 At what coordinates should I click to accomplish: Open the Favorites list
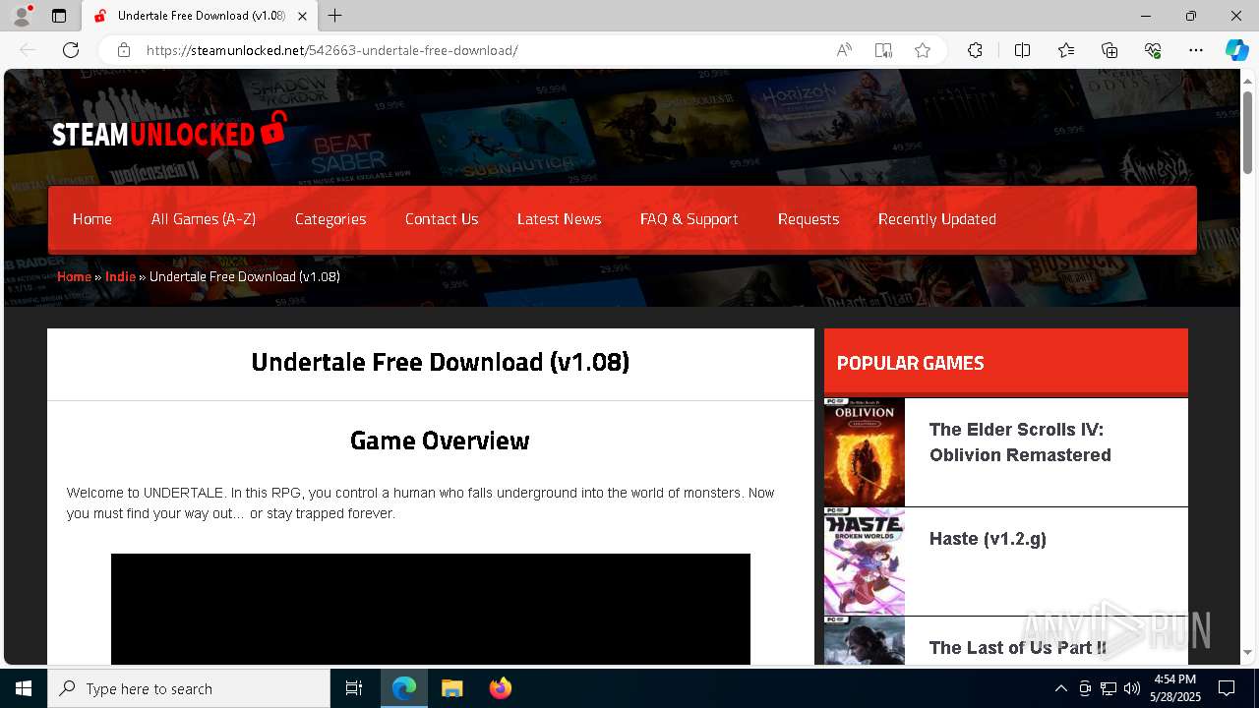[1066, 50]
